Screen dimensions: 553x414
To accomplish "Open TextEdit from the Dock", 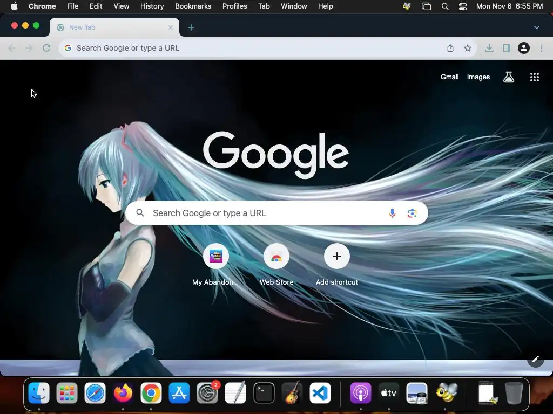I will [235, 392].
